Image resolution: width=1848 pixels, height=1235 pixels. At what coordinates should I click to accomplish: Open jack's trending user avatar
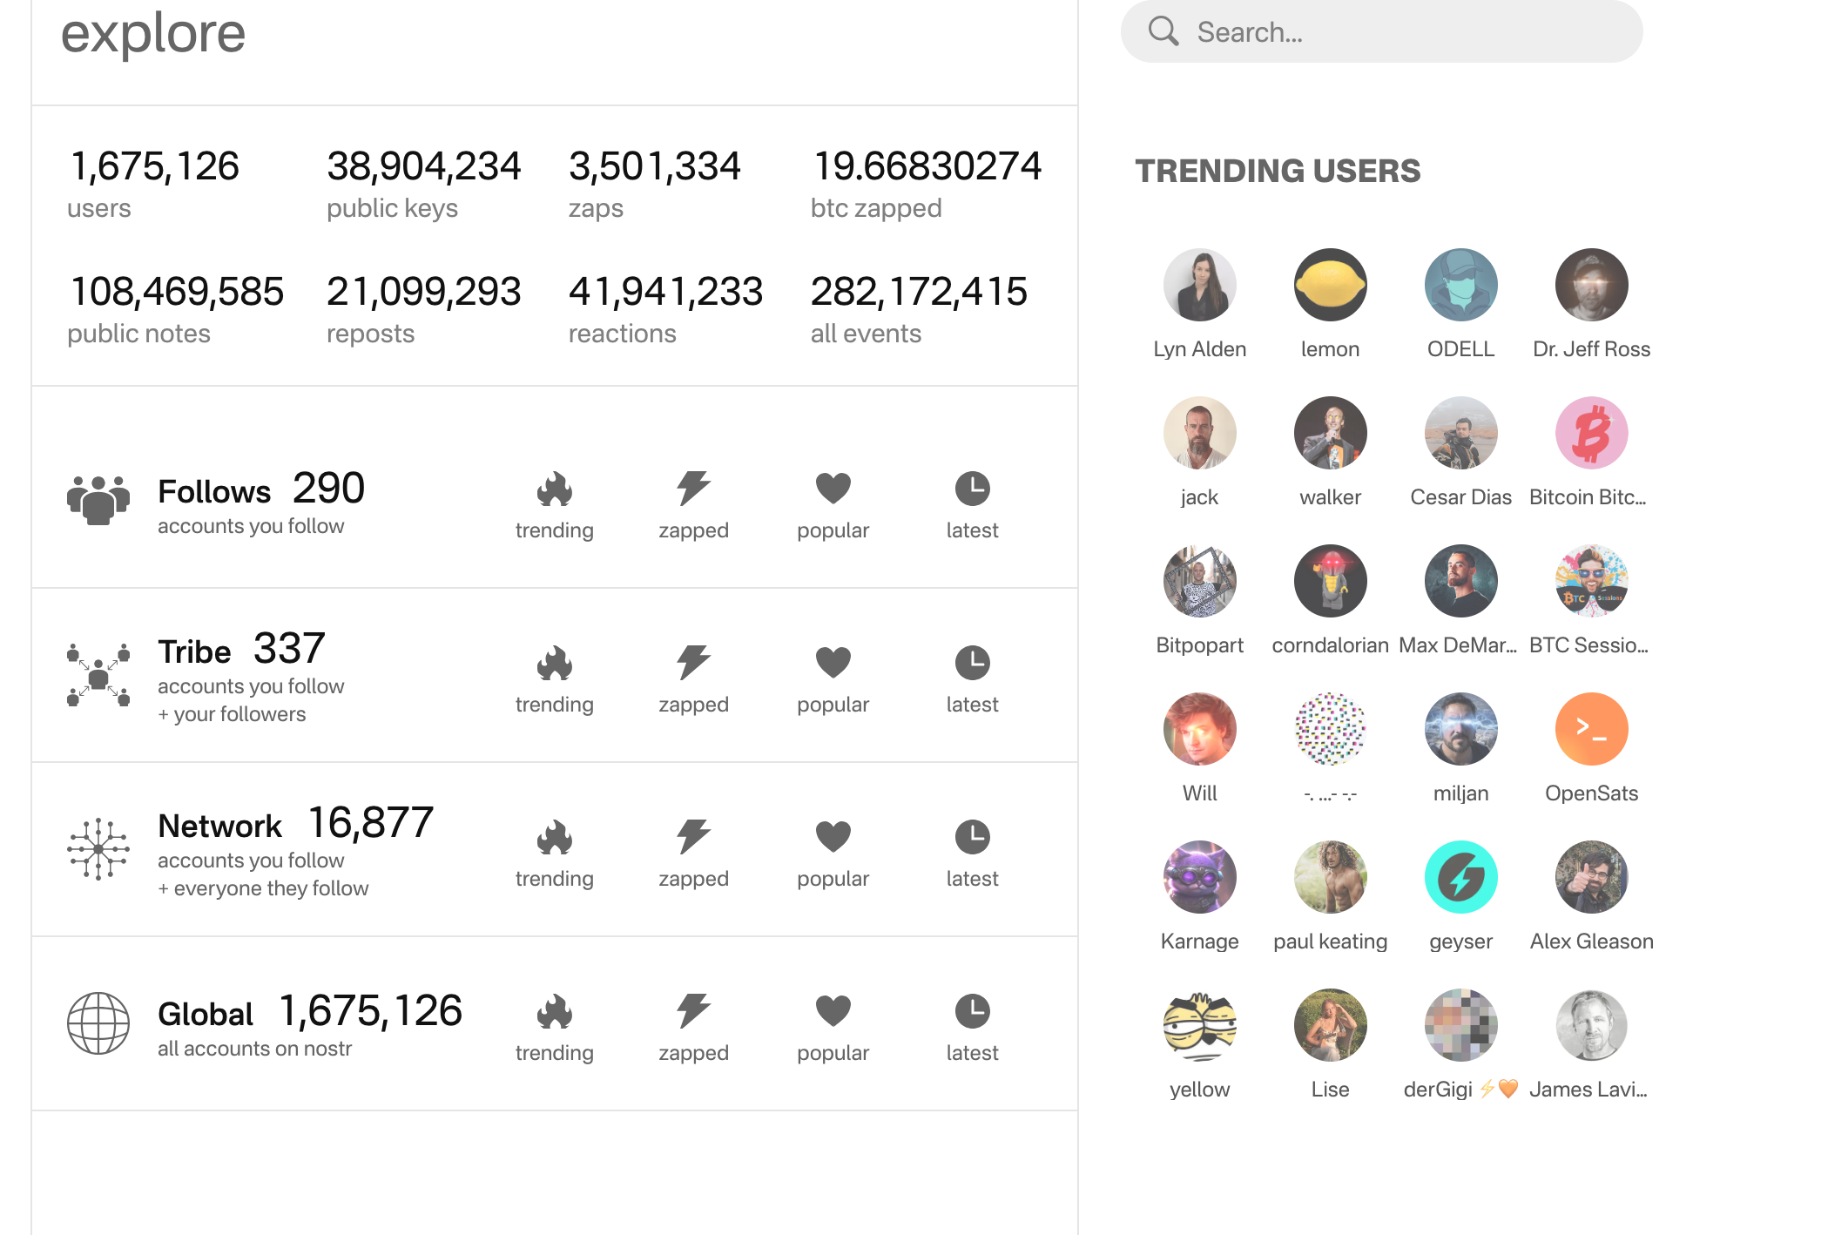(x=1199, y=433)
